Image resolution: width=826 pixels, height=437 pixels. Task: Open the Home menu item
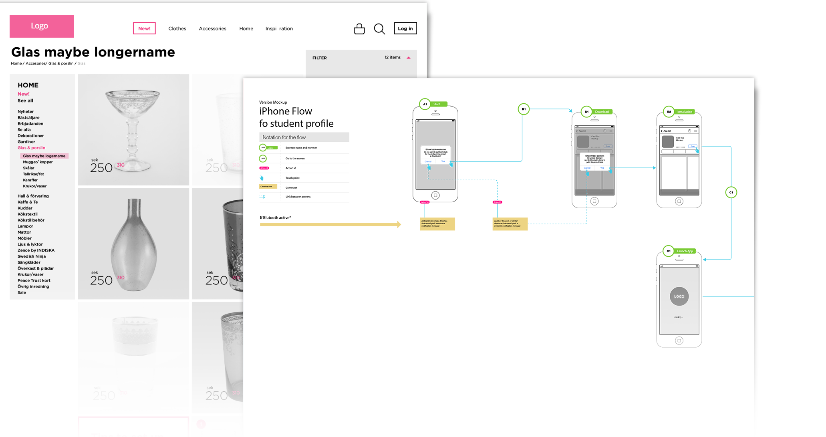pyautogui.click(x=246, y=28)
